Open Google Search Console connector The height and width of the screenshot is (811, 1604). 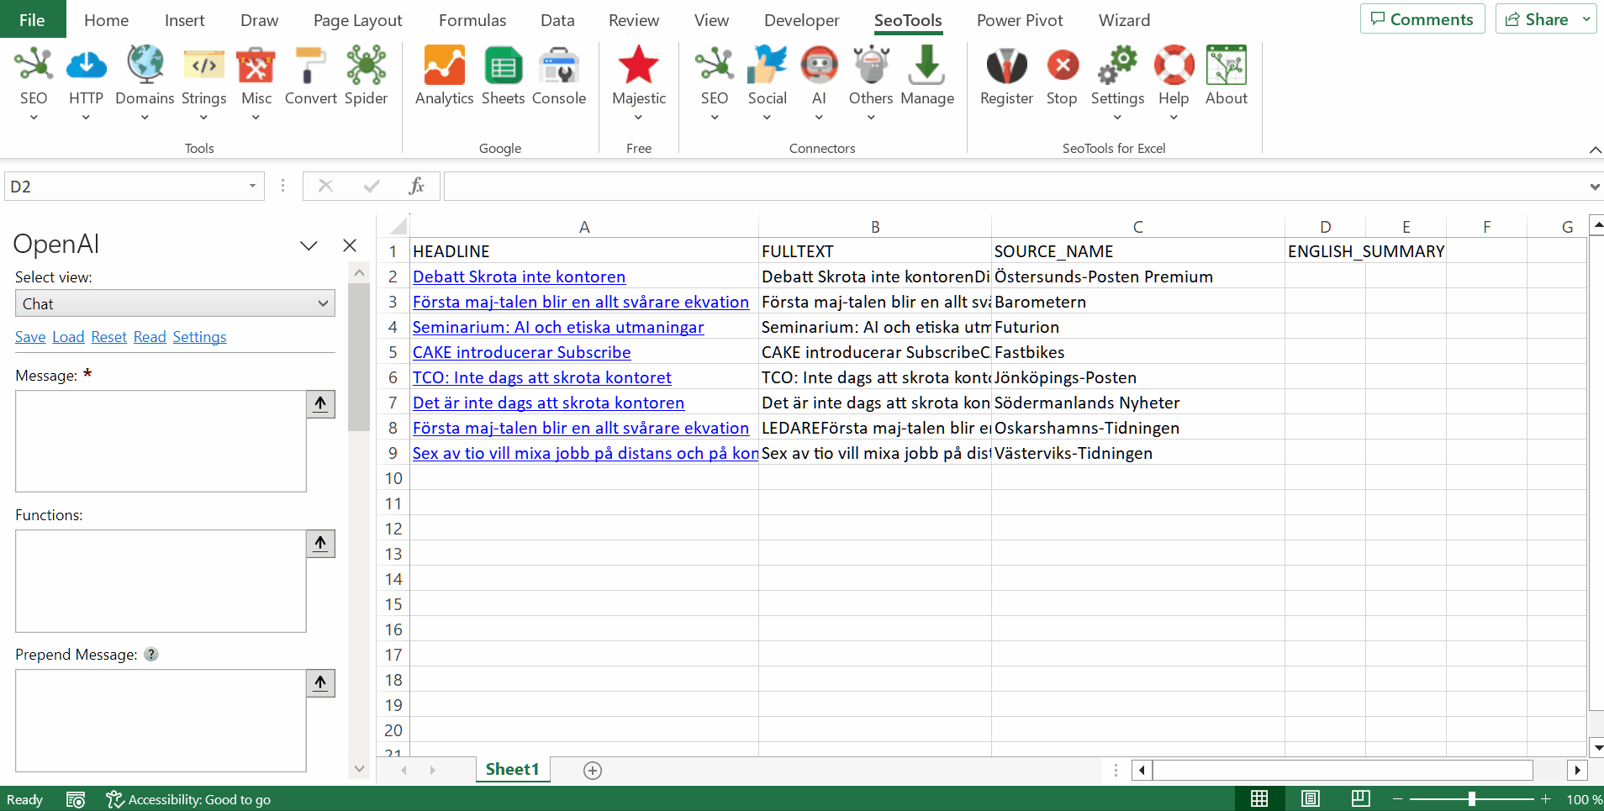[559, 77]
